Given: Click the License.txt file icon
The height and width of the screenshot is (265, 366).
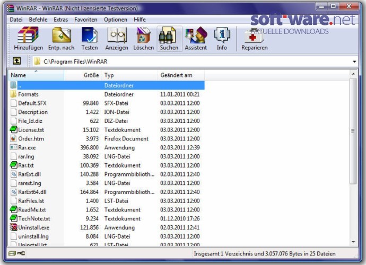Looking at the screenshot, I should (x=14, y=130).
